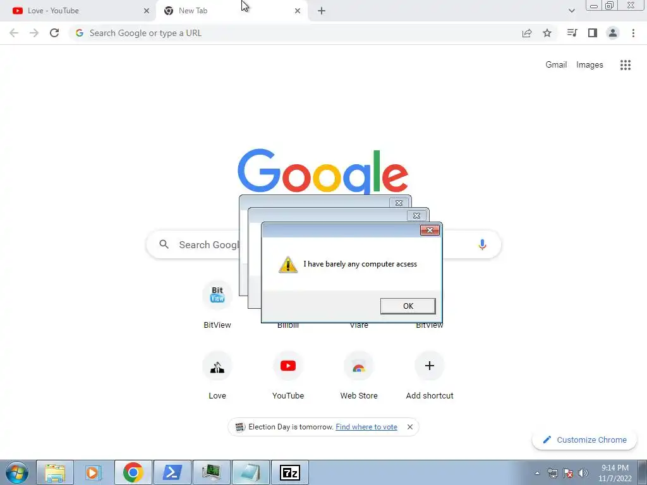Image resolution: width=647 pixels, height=485 pixels.
Task: Close the New Tab tab
Action: [298, 11]
